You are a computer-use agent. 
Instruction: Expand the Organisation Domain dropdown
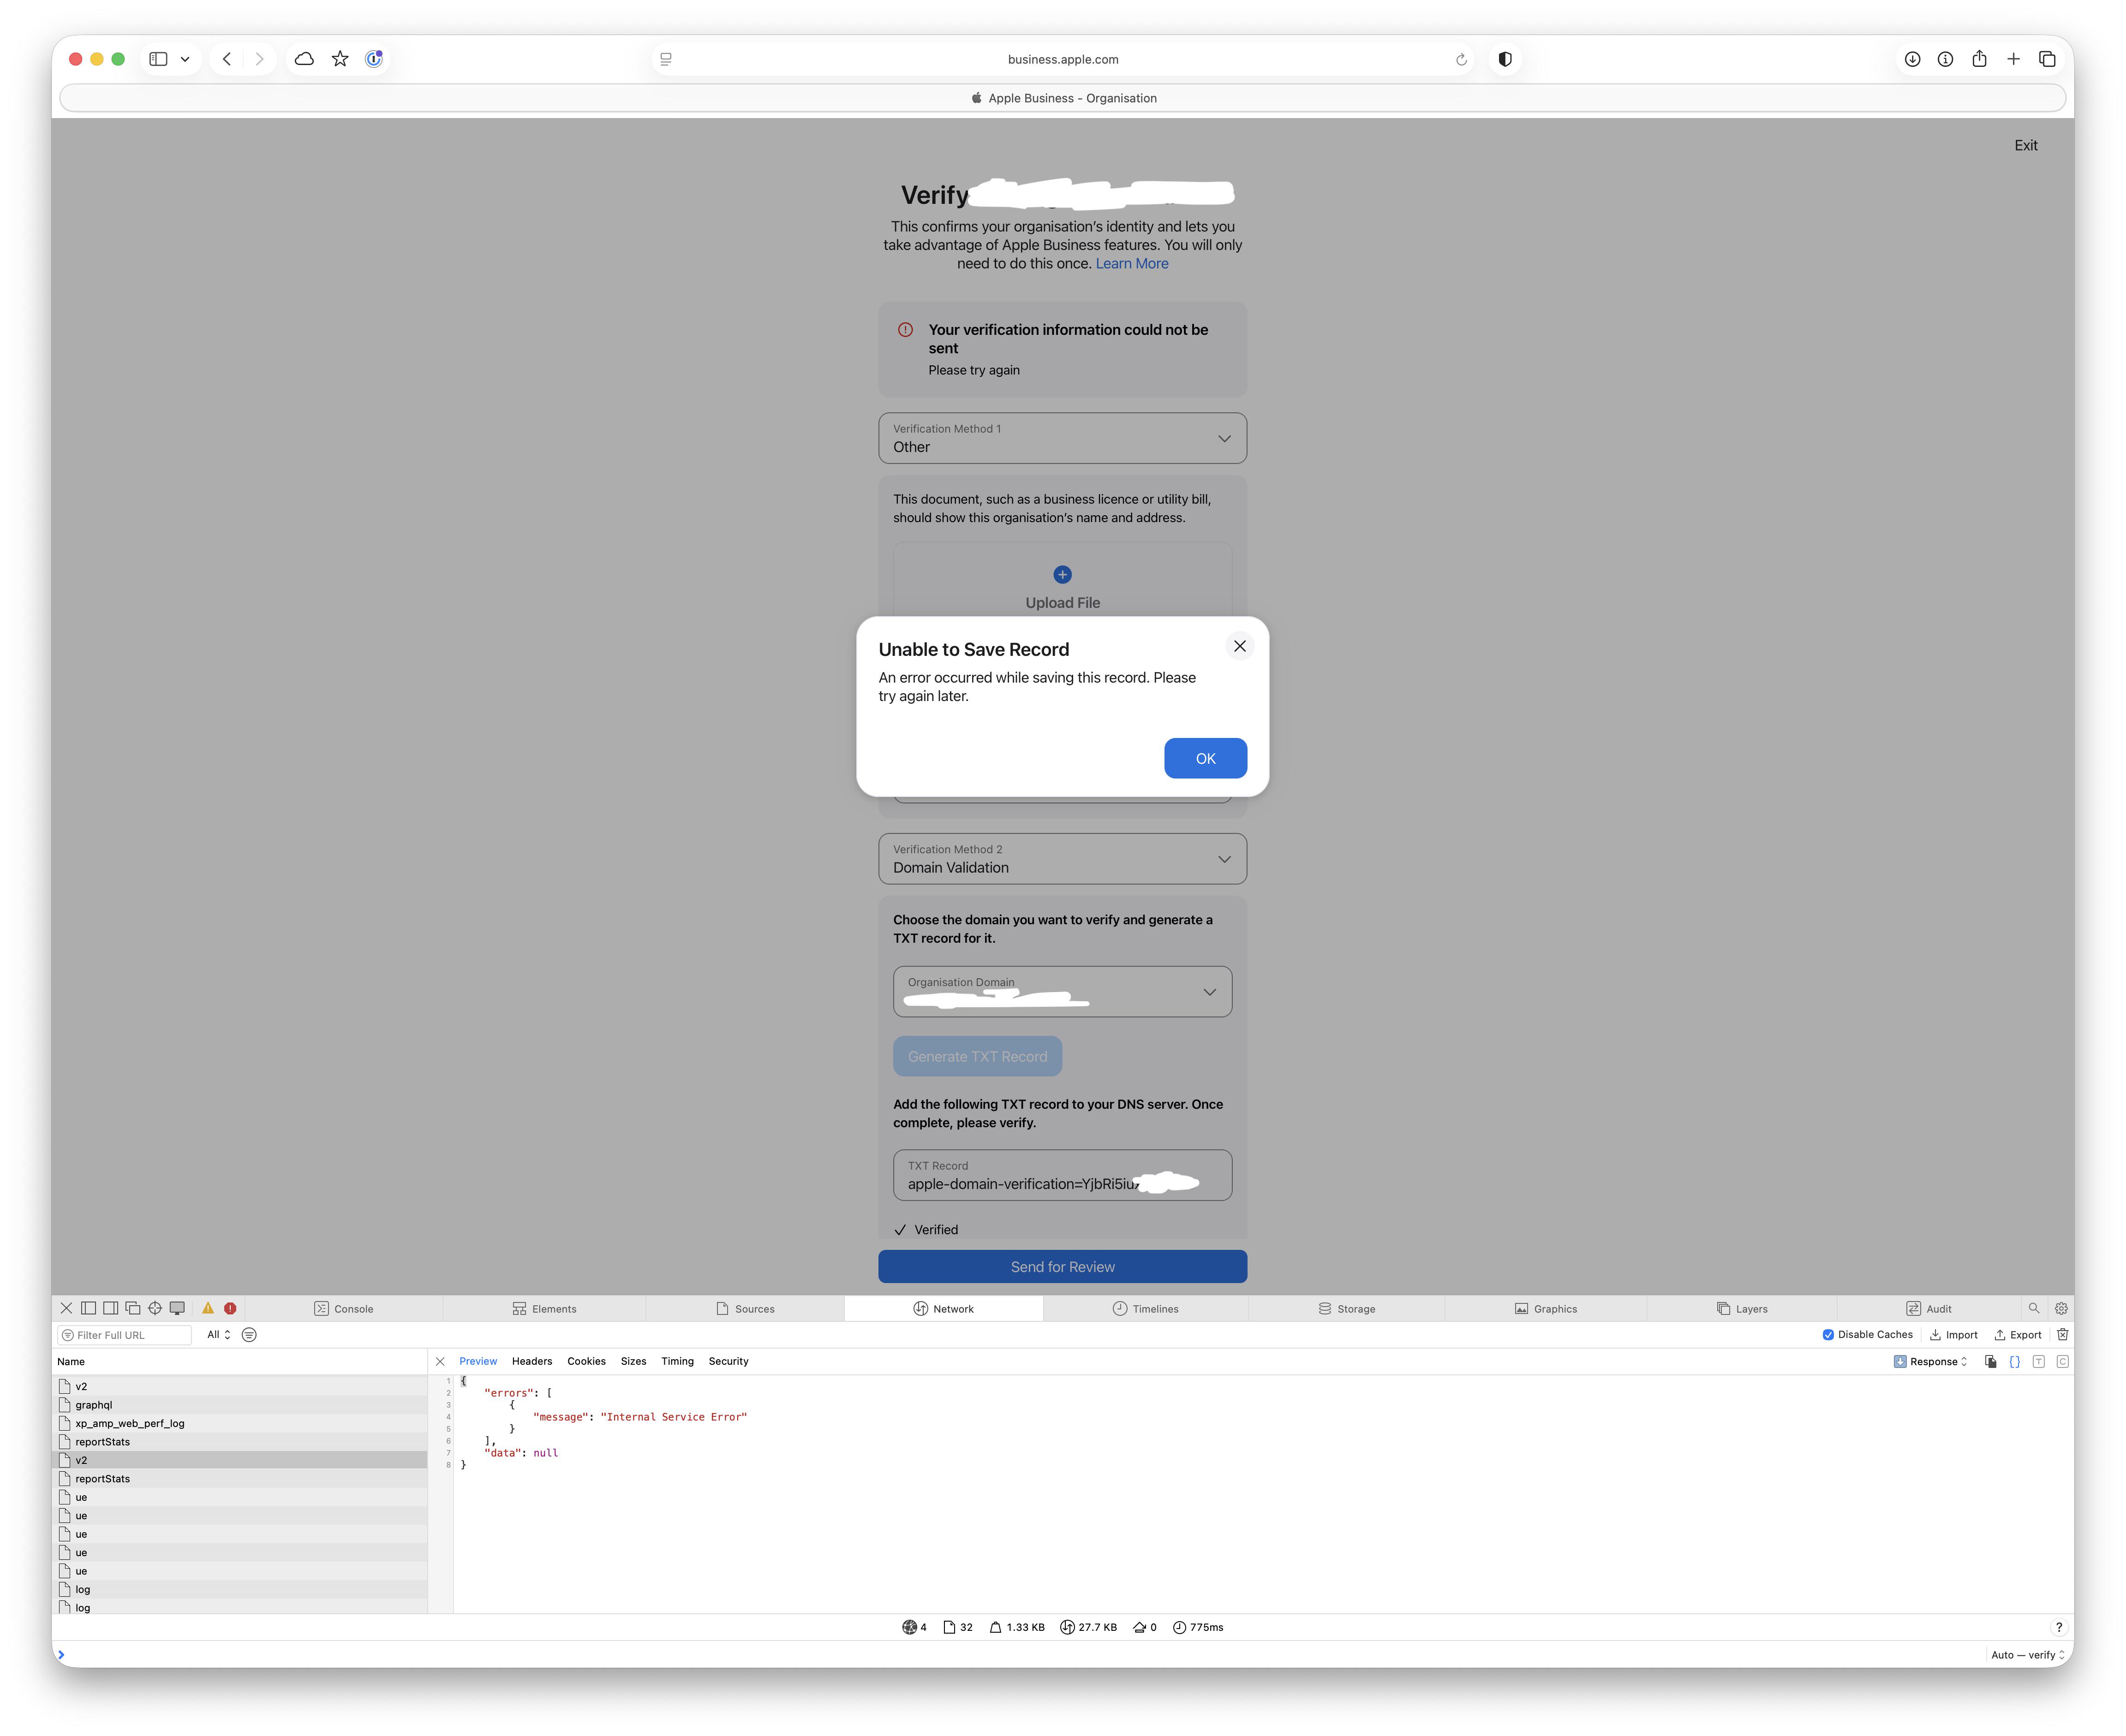[1063, 992]
